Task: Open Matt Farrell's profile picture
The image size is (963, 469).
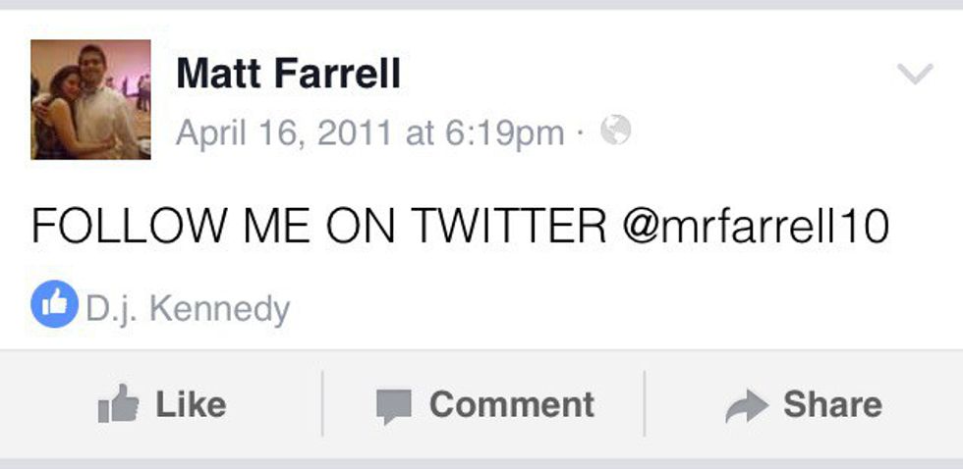Action: pos(90,99)
